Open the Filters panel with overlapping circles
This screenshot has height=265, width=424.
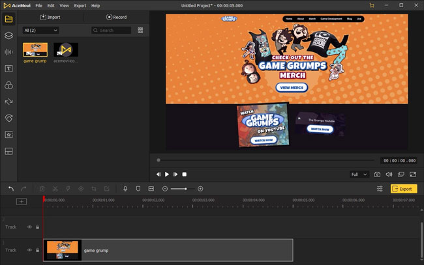point(8,85)
